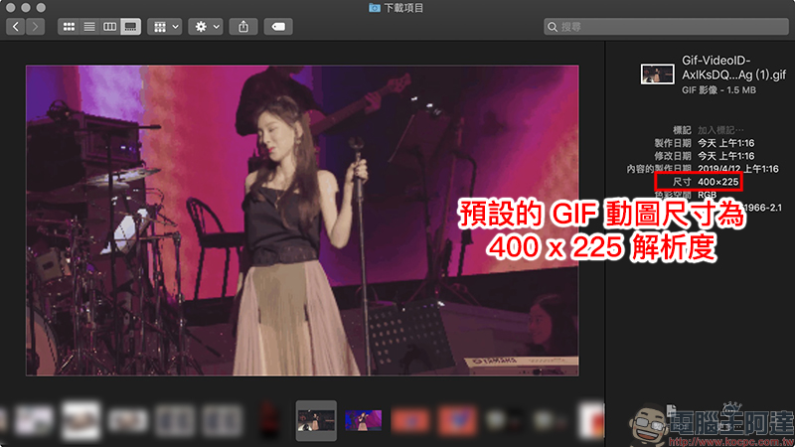The image size is (795, 447).
Task: Switch Finder to list view
Action: point(89,27)
